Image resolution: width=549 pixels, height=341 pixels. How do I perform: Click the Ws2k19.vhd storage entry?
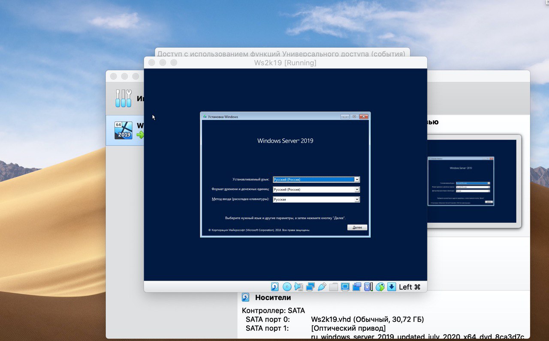367,320
